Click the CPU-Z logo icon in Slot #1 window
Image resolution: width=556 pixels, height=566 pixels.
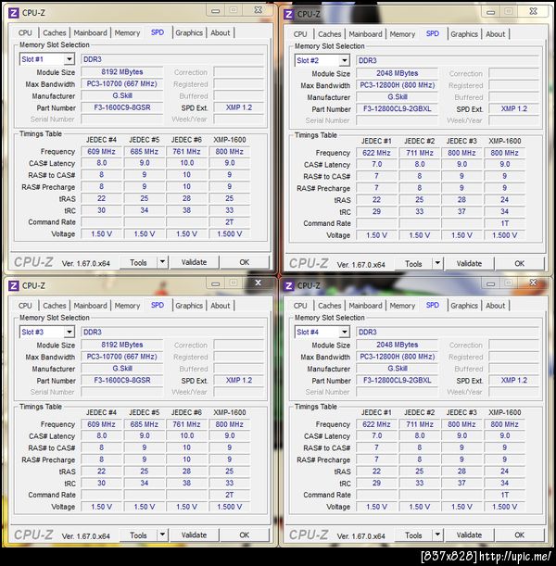point(13,13)
